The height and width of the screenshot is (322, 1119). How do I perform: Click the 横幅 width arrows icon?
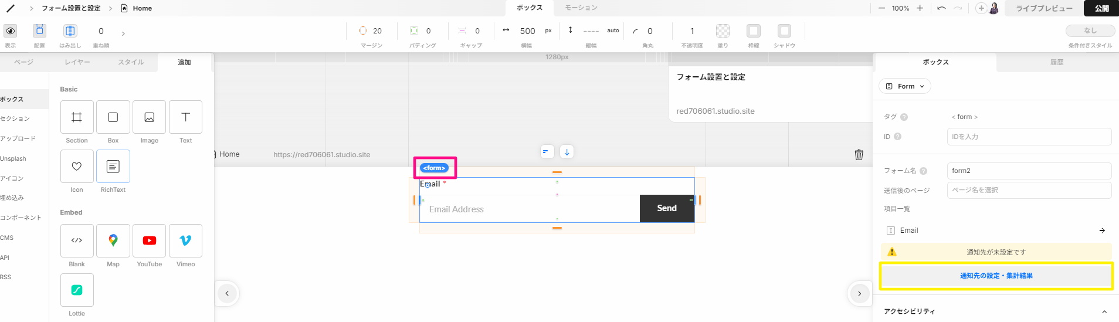pos(506,30)
